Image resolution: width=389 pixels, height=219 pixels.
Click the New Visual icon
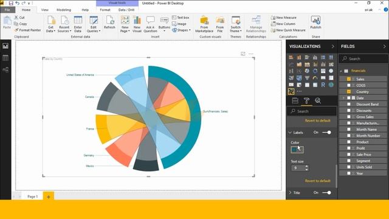[x=137, y=24]
